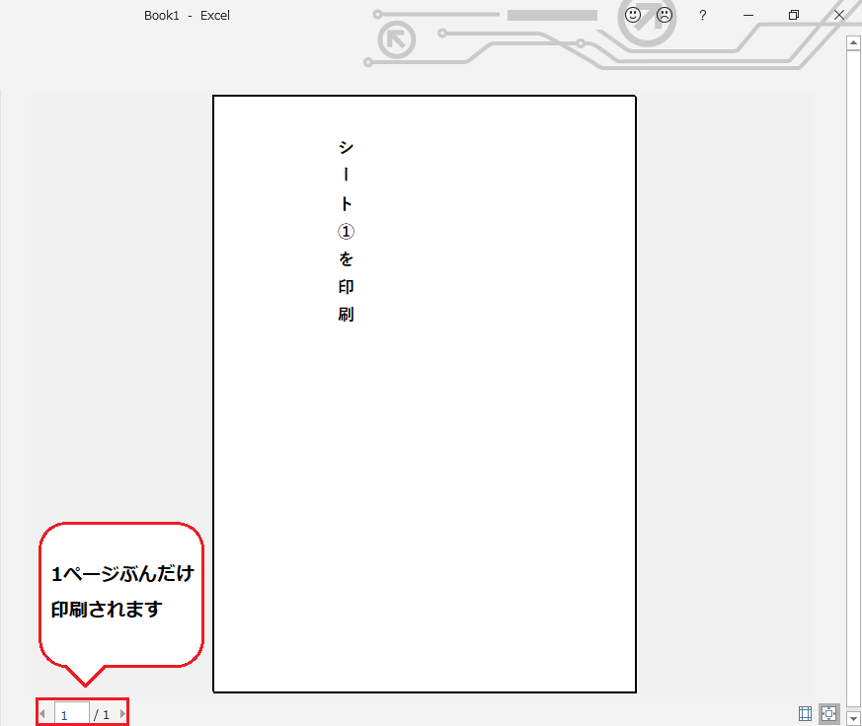Send a frown feedback face icon
This screenshot has width=862, height=726.
click(665, 15)
